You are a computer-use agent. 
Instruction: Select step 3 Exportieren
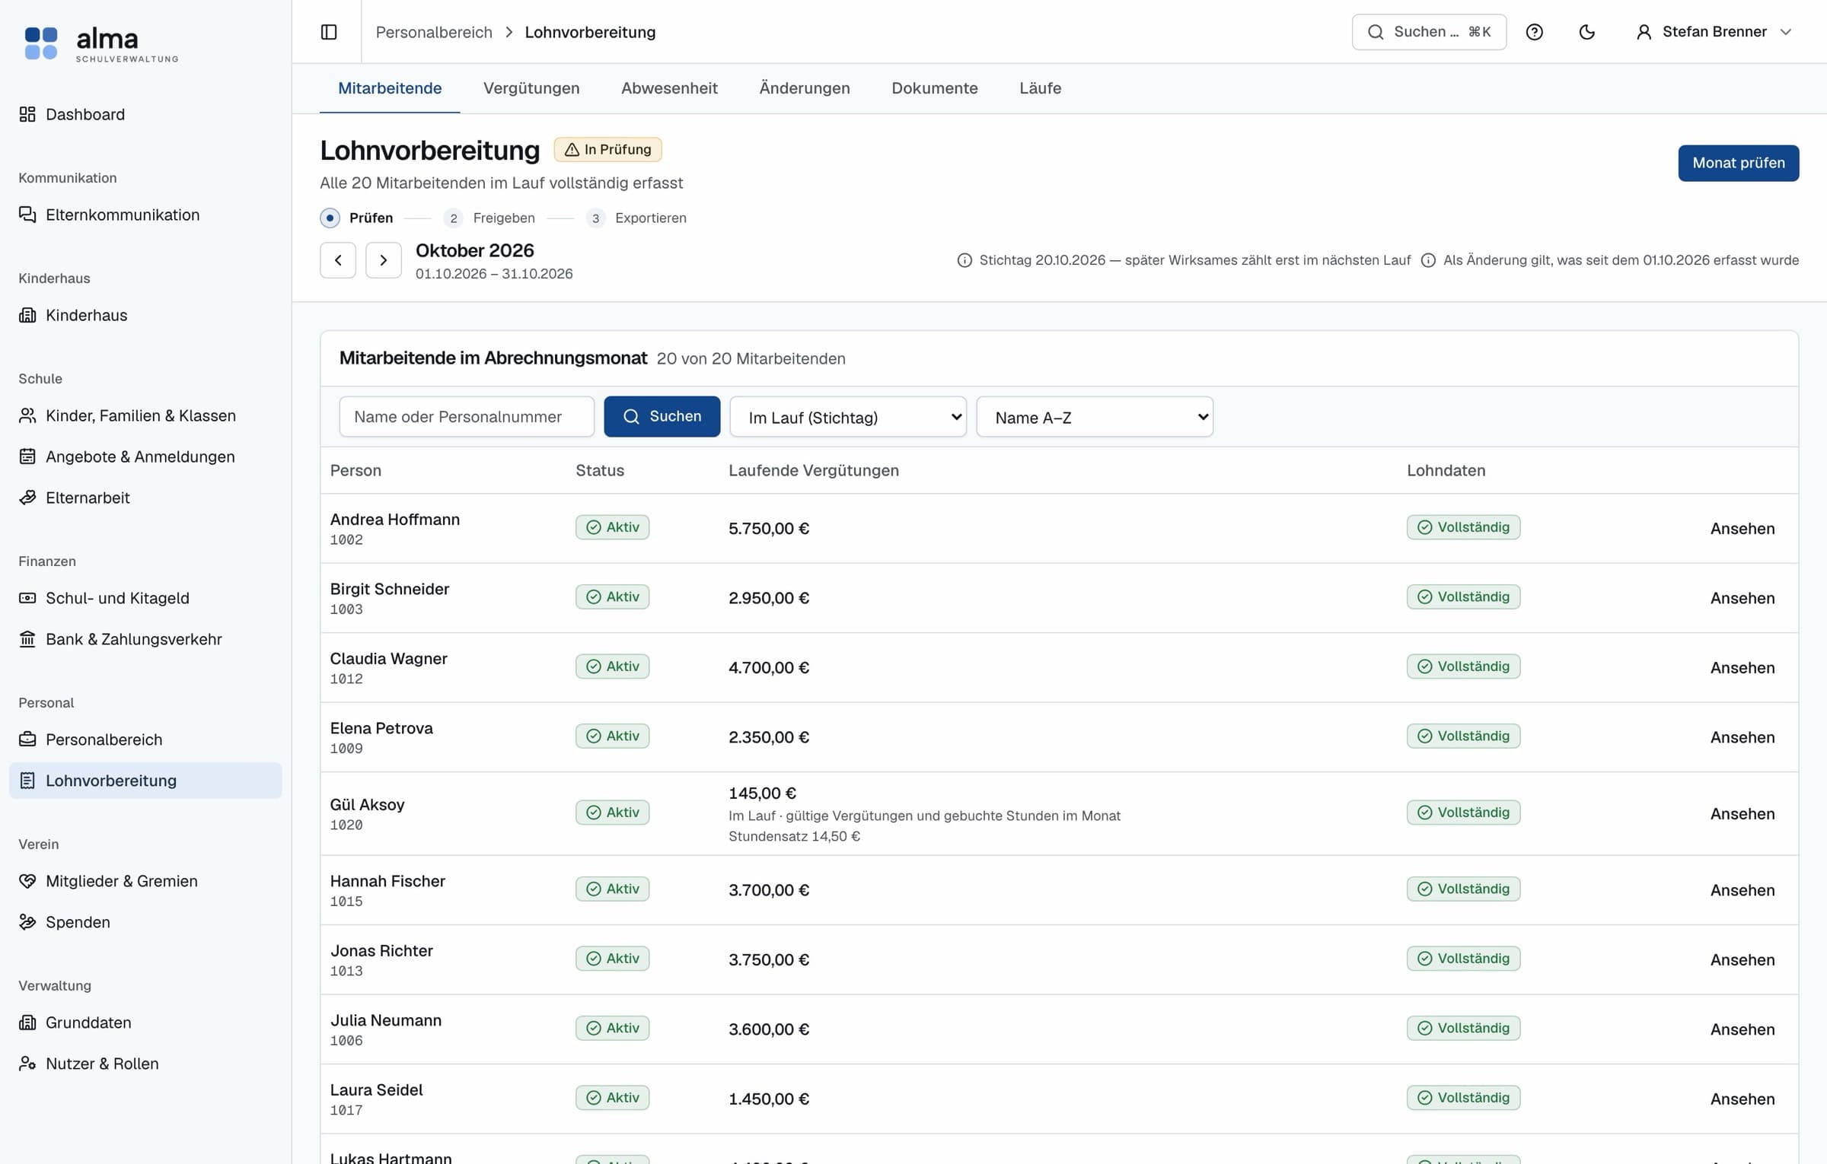(x=636, y=218)
